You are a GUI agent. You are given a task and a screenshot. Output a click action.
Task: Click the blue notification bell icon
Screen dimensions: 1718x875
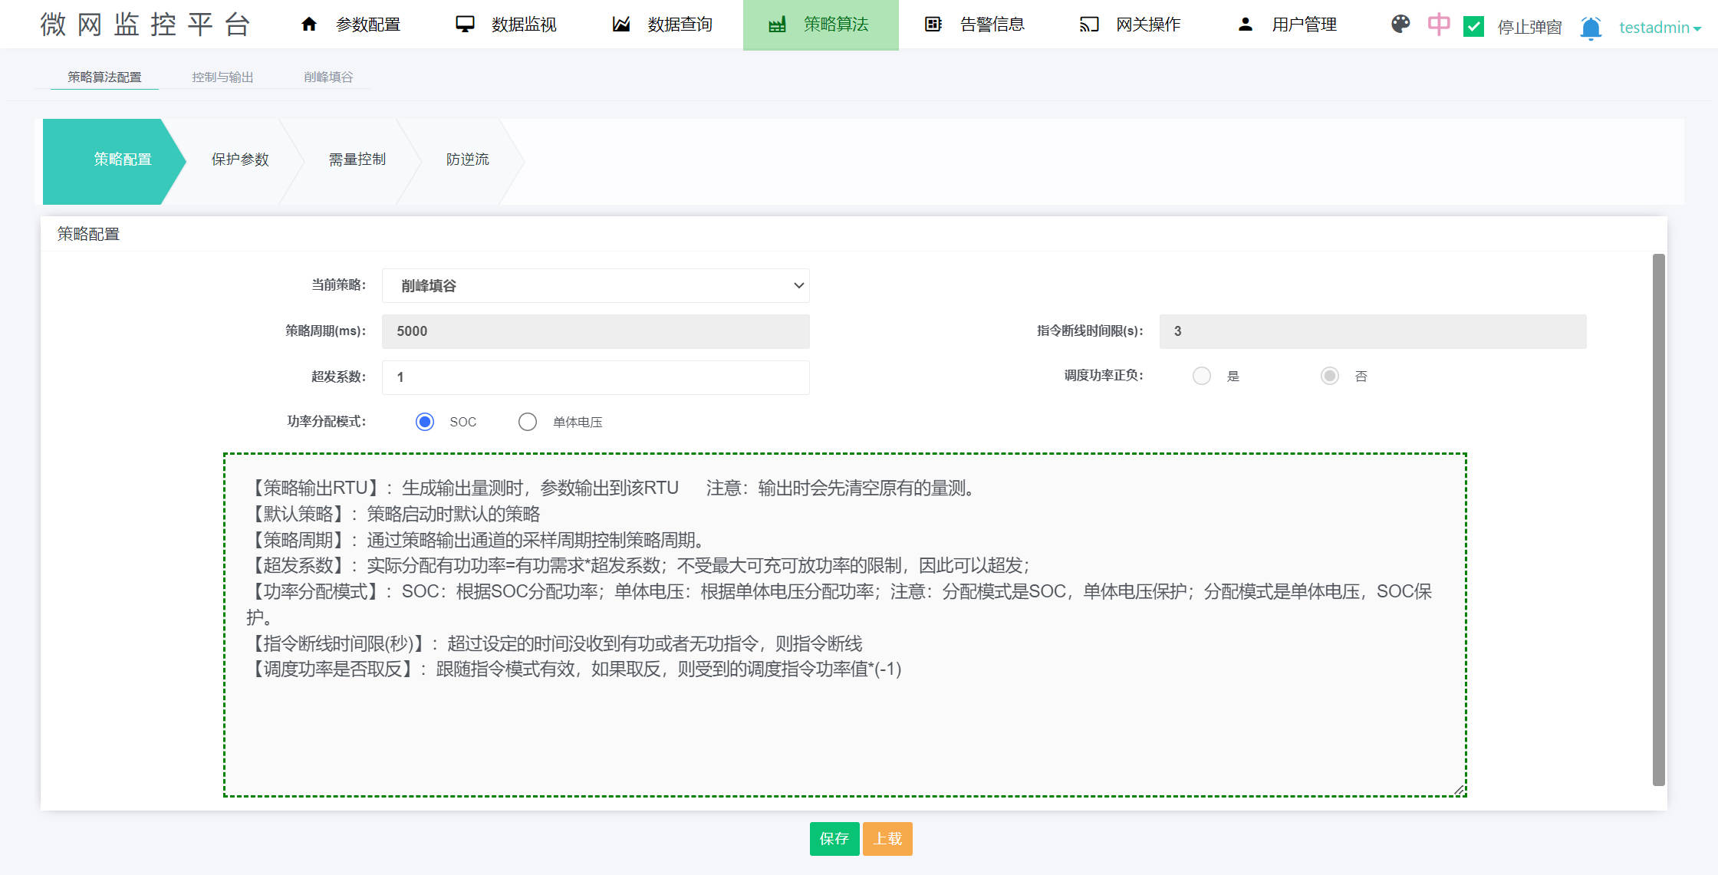[x=1591, y=28]
